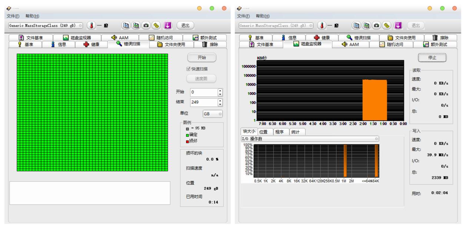
Task: Expand the I/O 操作数 dropdown
Action: click(310, 138)
